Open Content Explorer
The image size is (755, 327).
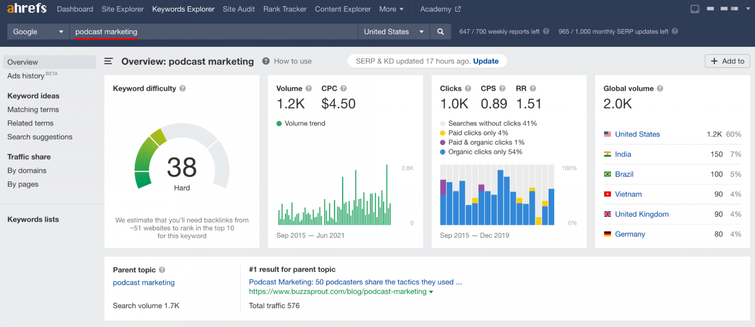(x=343, y=9)
